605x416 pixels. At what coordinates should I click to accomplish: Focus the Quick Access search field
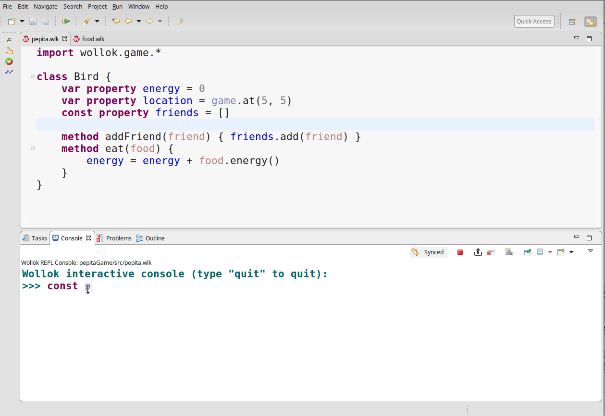click(534, 21)
